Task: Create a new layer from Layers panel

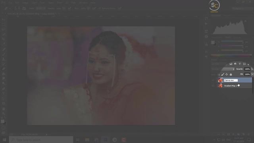Action: (x=243, y=134)
